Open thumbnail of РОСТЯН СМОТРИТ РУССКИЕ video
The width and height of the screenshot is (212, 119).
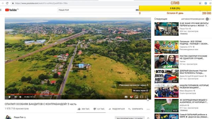166,62
